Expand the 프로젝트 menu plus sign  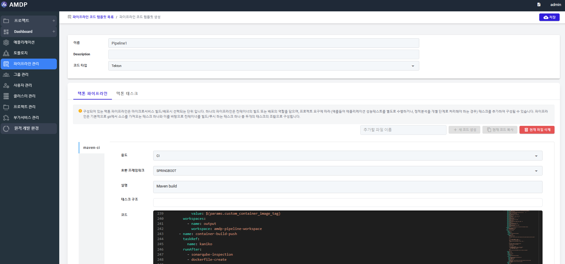pos(54,21)
